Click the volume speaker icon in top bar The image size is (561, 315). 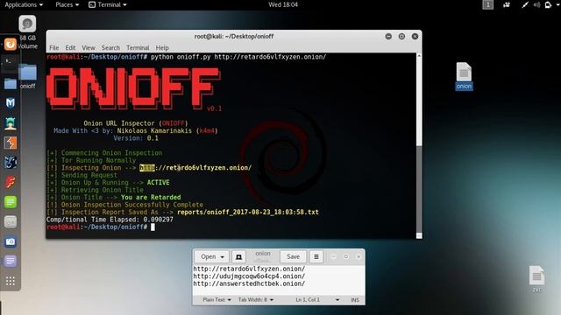click(x=536, y=4)
